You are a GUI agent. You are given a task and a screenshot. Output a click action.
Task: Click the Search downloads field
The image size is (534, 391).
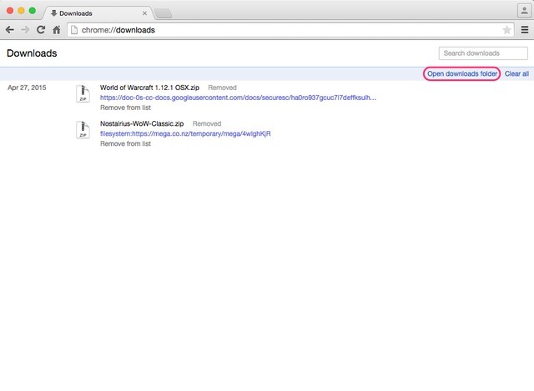pos(483,53)
